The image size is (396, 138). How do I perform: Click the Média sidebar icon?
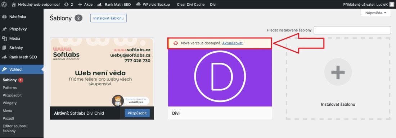4,38
